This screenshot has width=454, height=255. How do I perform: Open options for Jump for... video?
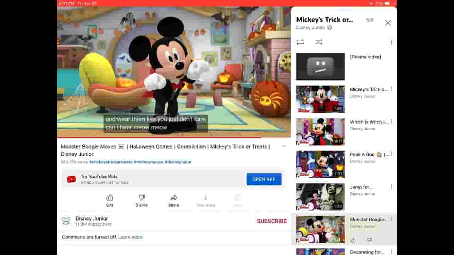pyautogui.click(x=392, y=187)
